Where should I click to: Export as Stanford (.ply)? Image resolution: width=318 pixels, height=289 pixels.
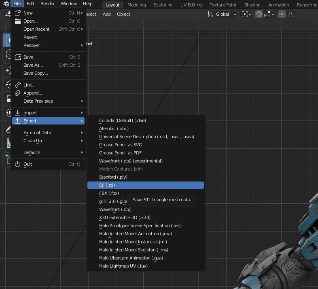tap(146, 177)
